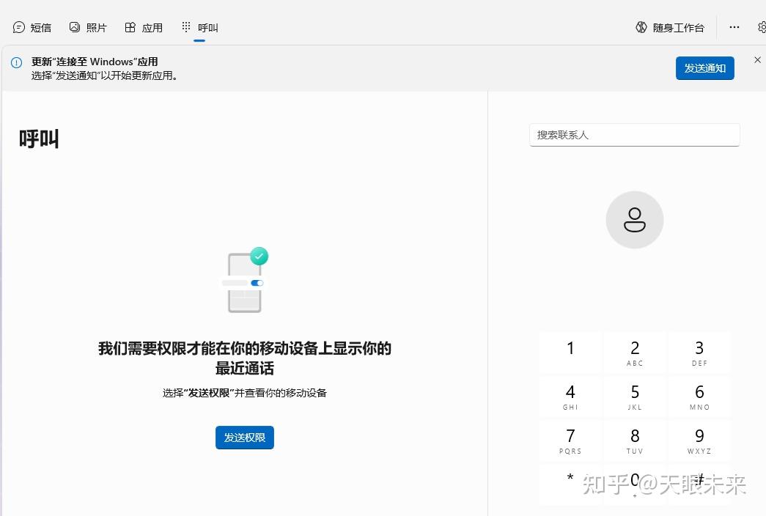Open the more options ellipsis menu

(734, 27)
